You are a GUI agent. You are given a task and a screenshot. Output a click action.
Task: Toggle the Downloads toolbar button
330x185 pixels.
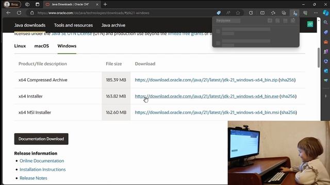pyautogui.click(x=295, y=13)
